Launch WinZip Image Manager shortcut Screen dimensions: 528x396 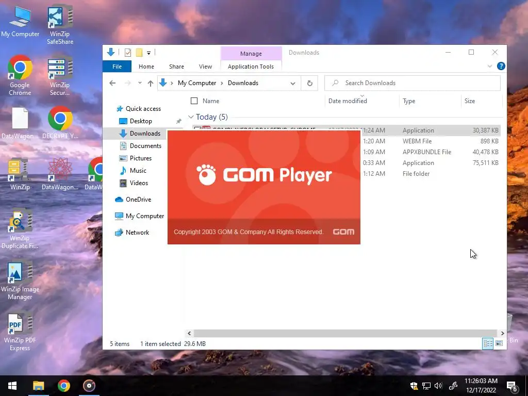20,280
